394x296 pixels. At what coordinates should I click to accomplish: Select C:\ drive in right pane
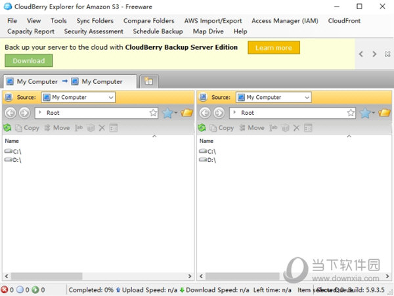coord(208,152)
